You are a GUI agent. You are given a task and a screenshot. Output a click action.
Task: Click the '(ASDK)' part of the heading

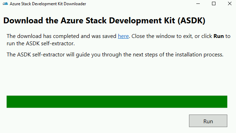click(x=191, y=21)
